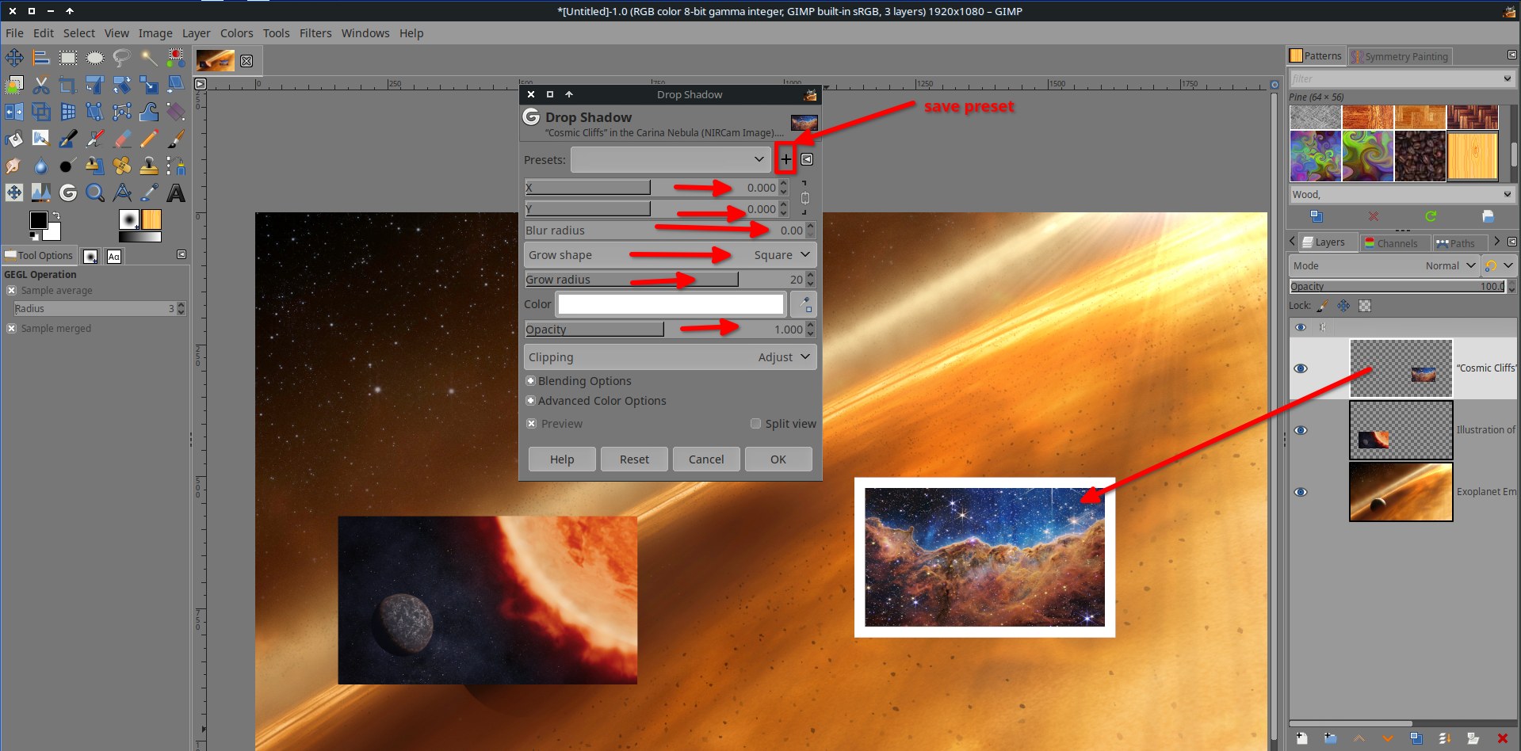Image resolution: width=1521 pixels, height=751 pixels.
Task: Toggle lock pixels brush icon
Action: click(x=1322, y=306)
